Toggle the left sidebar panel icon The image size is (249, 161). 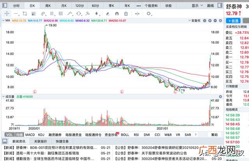point(5,5)
